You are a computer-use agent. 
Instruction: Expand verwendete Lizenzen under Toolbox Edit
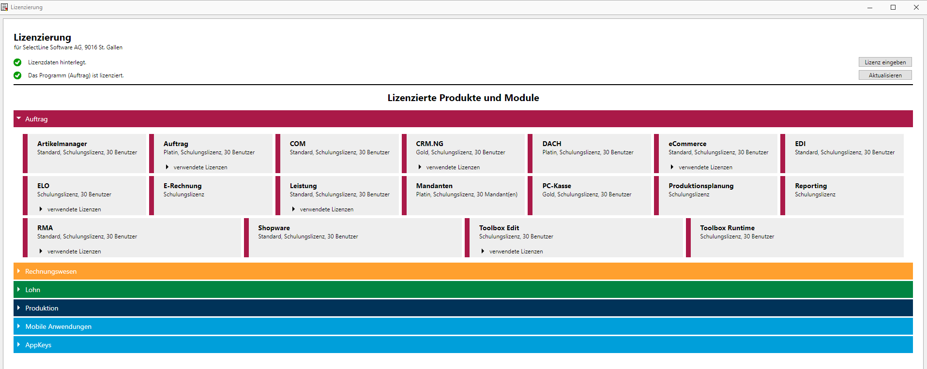tap(512, 251)
